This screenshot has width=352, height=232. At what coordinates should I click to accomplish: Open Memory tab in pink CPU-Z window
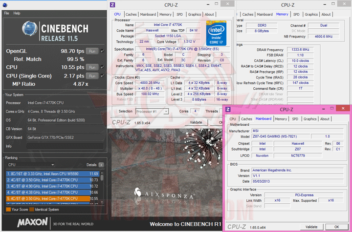(x=281, y=119)
